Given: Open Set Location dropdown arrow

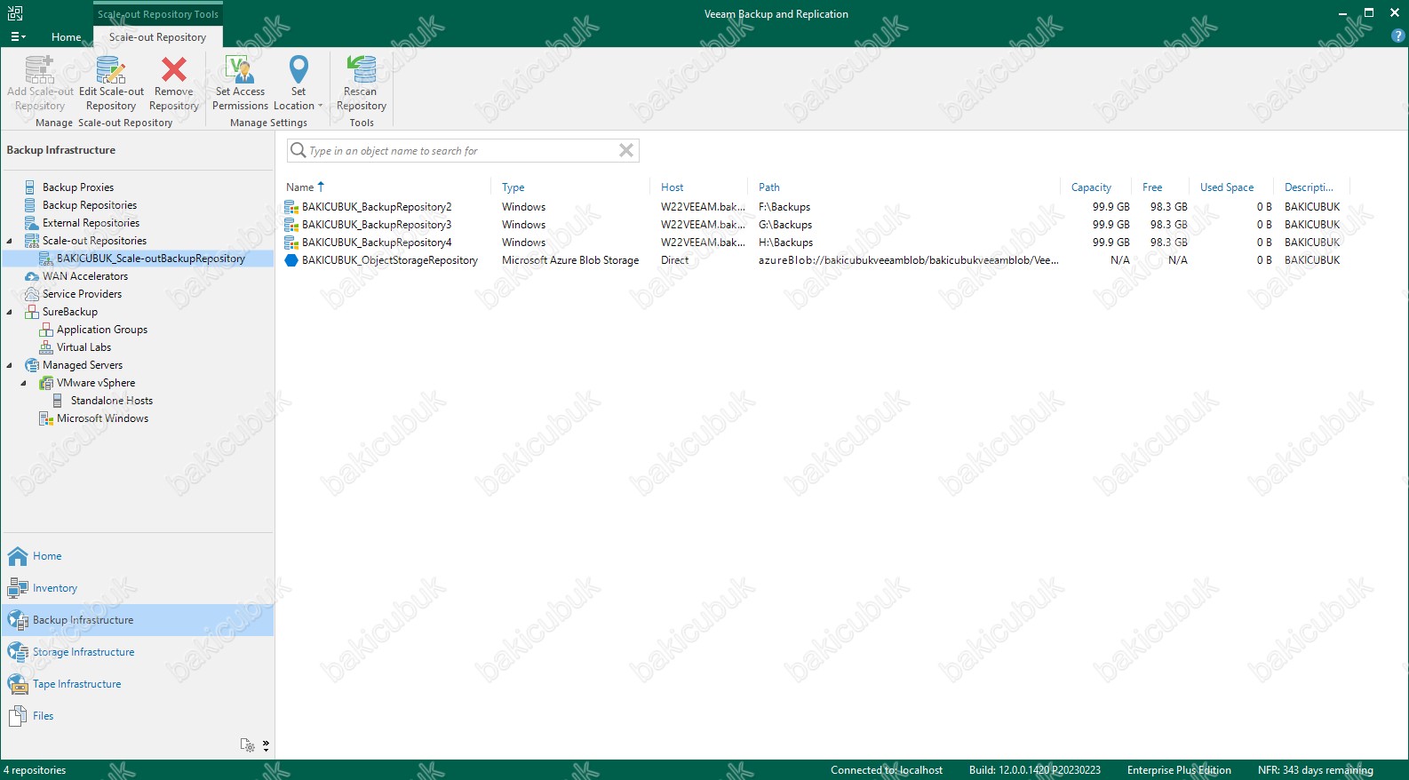Looking at the screenshot, I should [x=321, y=106].
